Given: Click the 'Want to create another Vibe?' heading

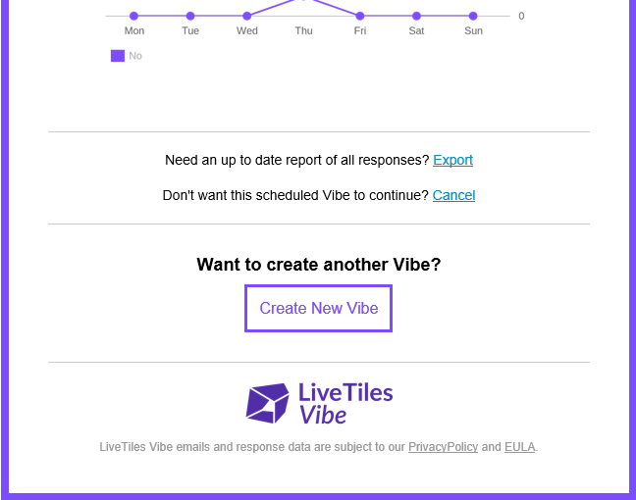Looking at the screenshot, I should 318,265.
